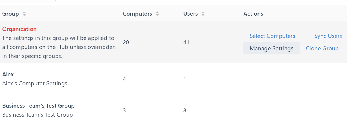Open the Organization group name
The width and height of the screenshot is (347, 125).
coord(19,29)
